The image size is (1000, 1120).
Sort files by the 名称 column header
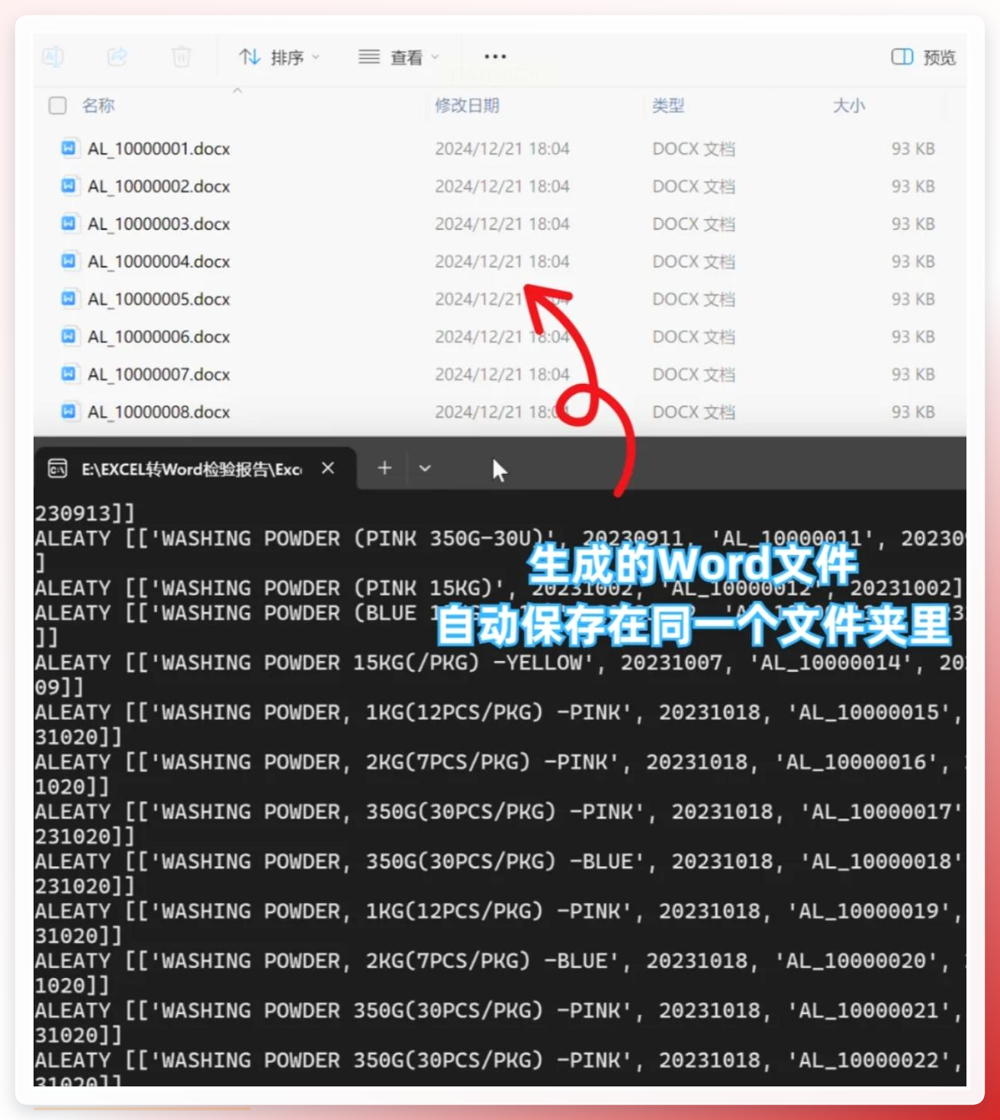coord(98,105)
